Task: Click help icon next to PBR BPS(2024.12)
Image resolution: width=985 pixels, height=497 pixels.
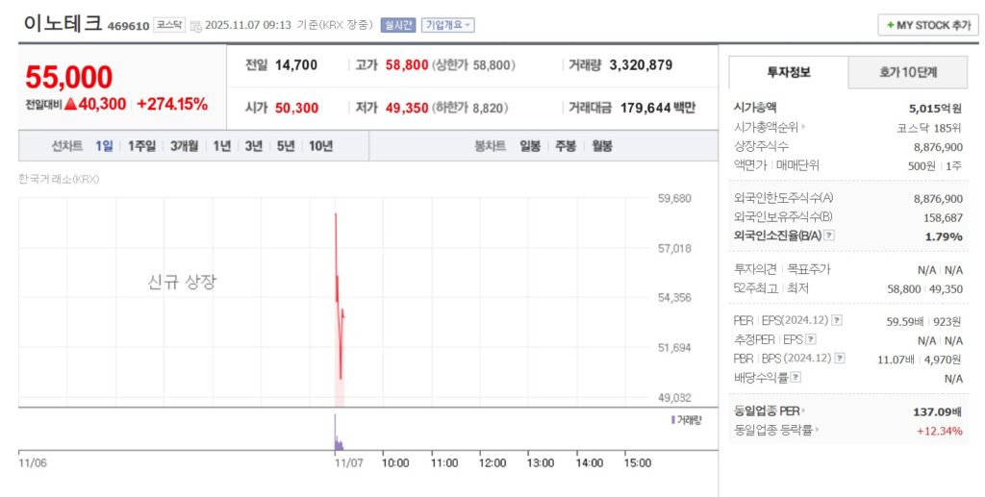Action: click(x=840, y=358)
